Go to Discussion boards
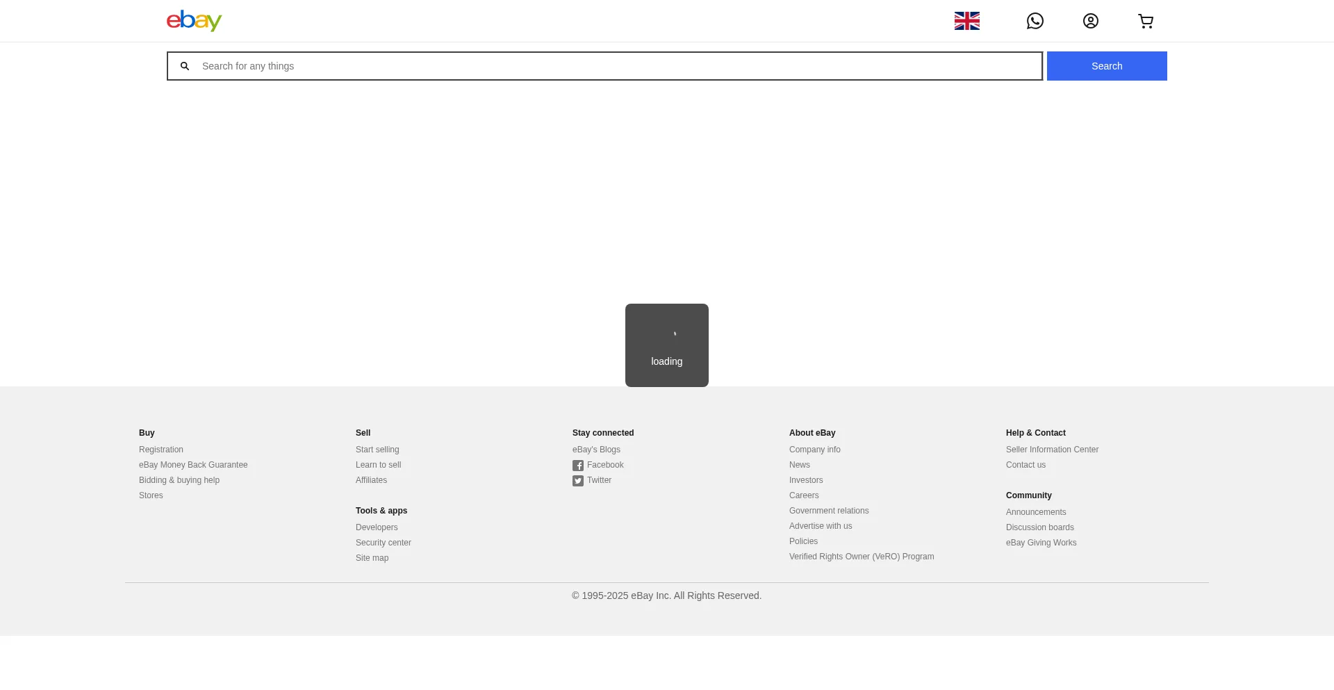 coord(1040,527)
